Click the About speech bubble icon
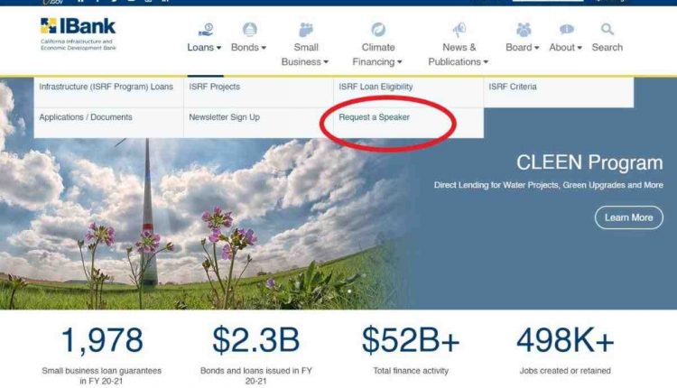The height and width of the screenshot is (388, 677). (567, 30)
